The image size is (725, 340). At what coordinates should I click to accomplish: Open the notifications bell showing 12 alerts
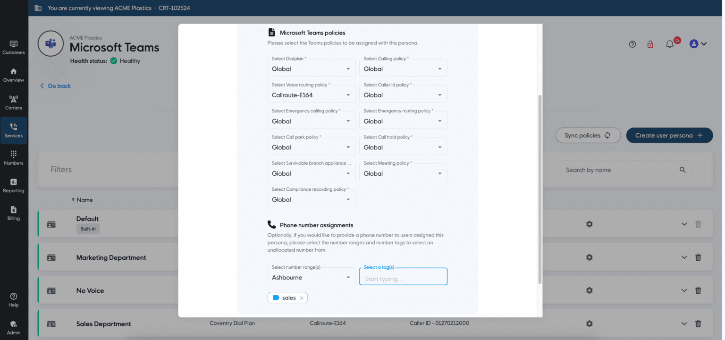click(669, 43)
